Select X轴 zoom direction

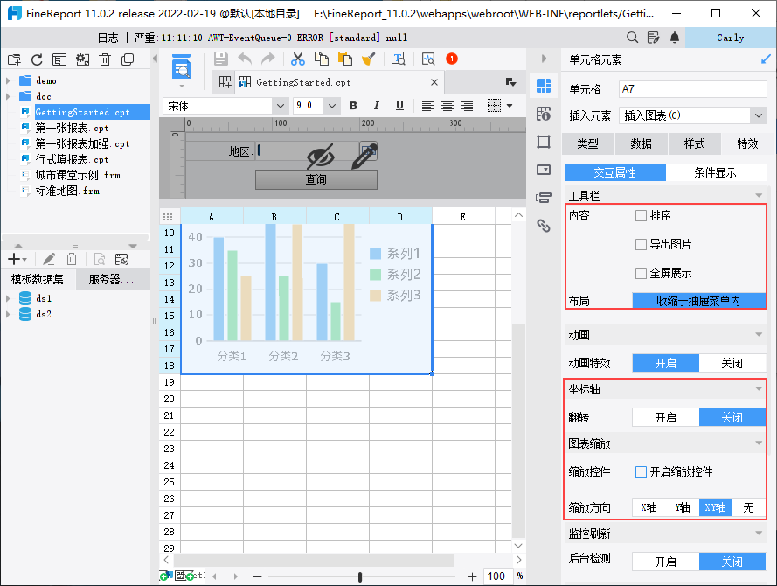(649, 507)
